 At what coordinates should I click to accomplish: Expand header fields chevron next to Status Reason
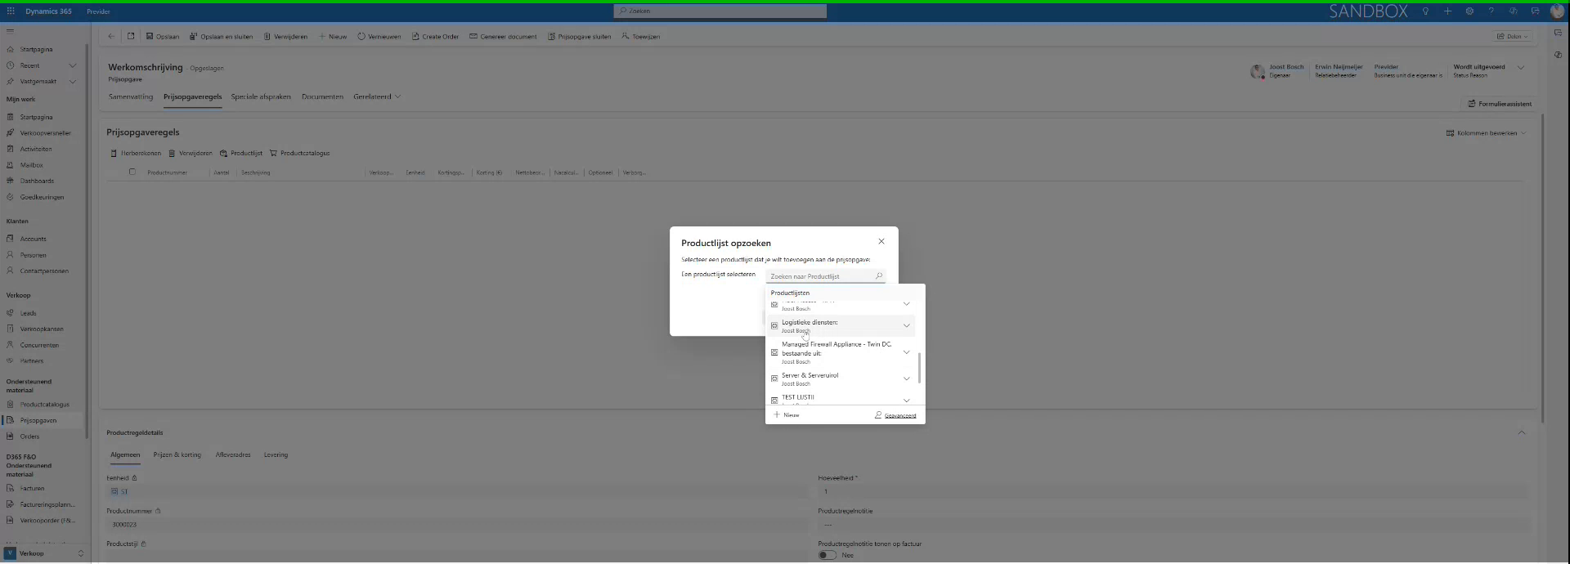[1521, 68]
